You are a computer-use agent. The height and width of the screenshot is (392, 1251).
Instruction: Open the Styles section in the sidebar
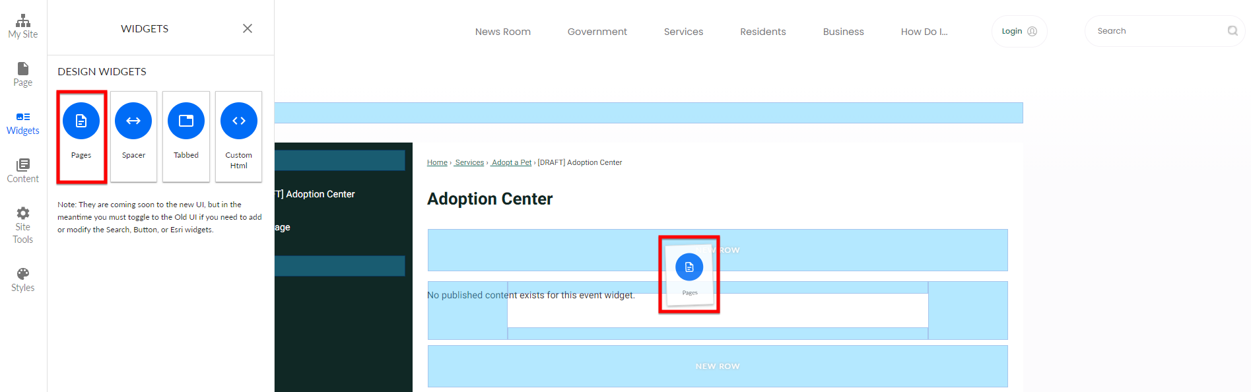click(x=23, y=280)
